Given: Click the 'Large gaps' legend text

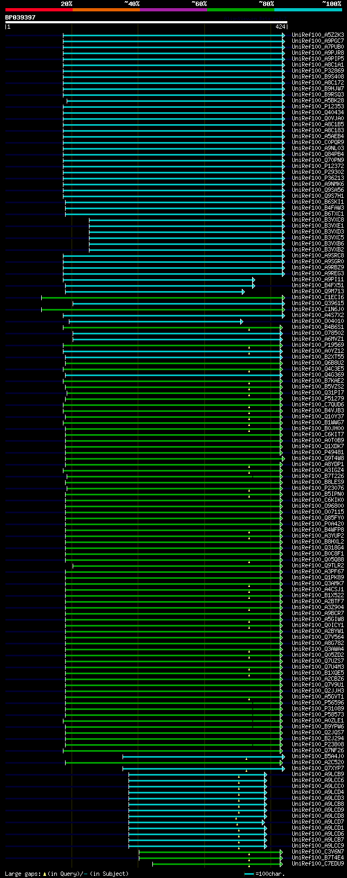Looking at the screenshot, I should click(22, 874).
